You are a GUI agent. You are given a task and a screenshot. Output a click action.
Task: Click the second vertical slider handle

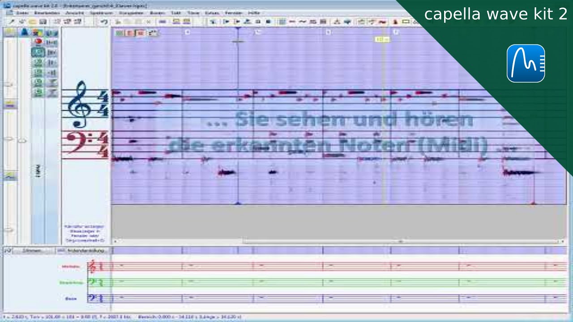coord(22,141)
